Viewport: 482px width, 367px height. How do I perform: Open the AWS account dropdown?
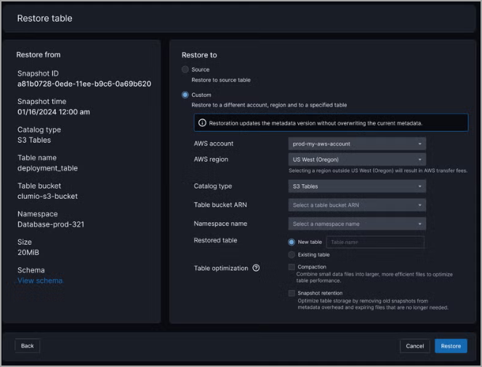pos(357,144)
